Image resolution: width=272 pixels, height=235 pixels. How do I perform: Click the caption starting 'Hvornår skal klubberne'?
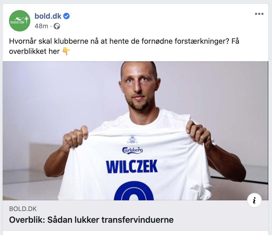coord(124,46)
